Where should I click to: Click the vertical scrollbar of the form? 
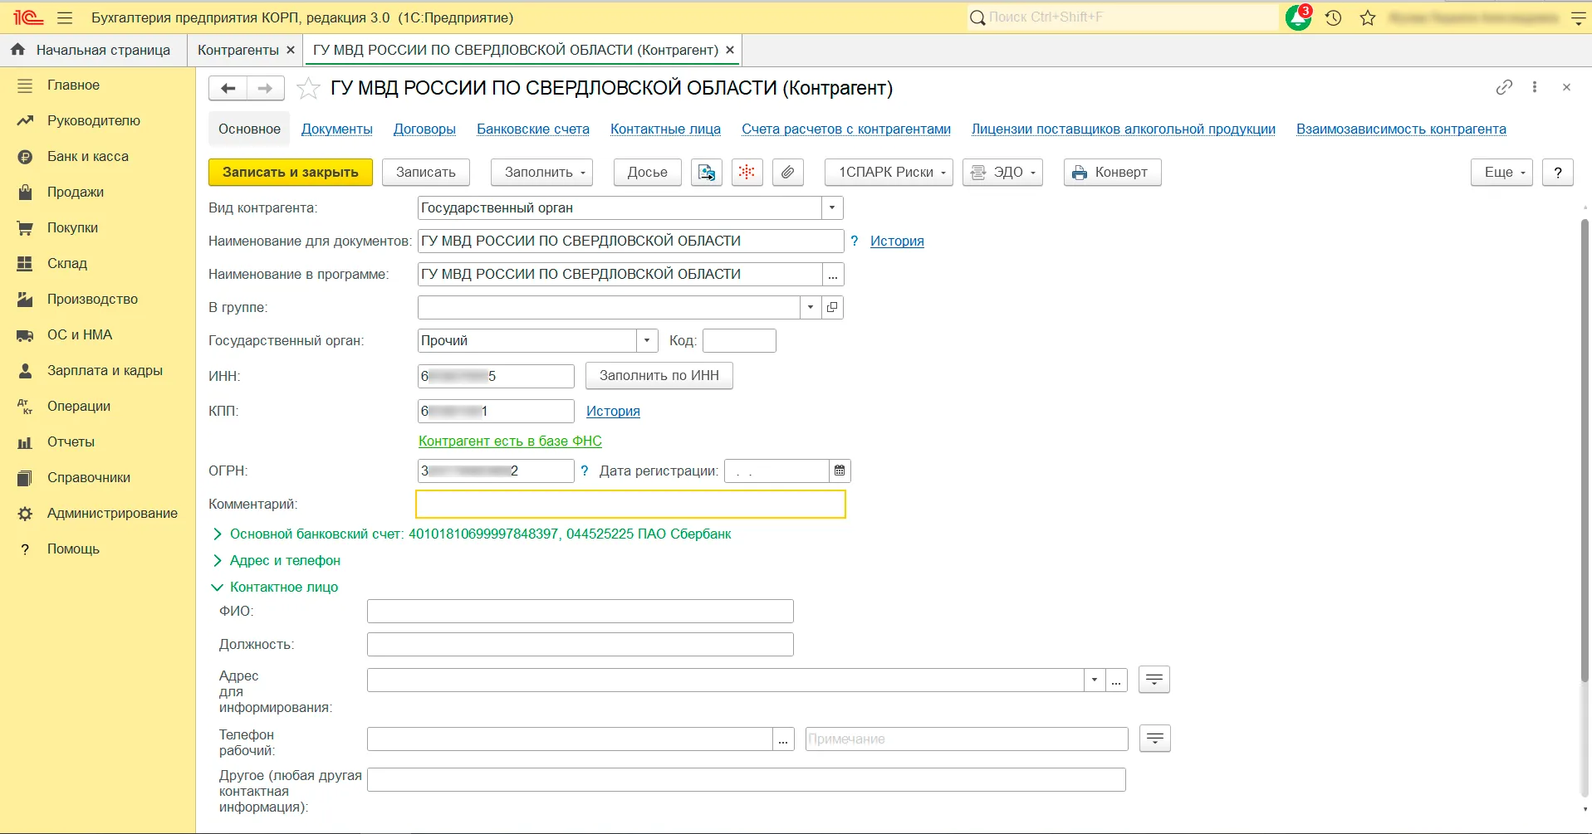point(1585,448)
